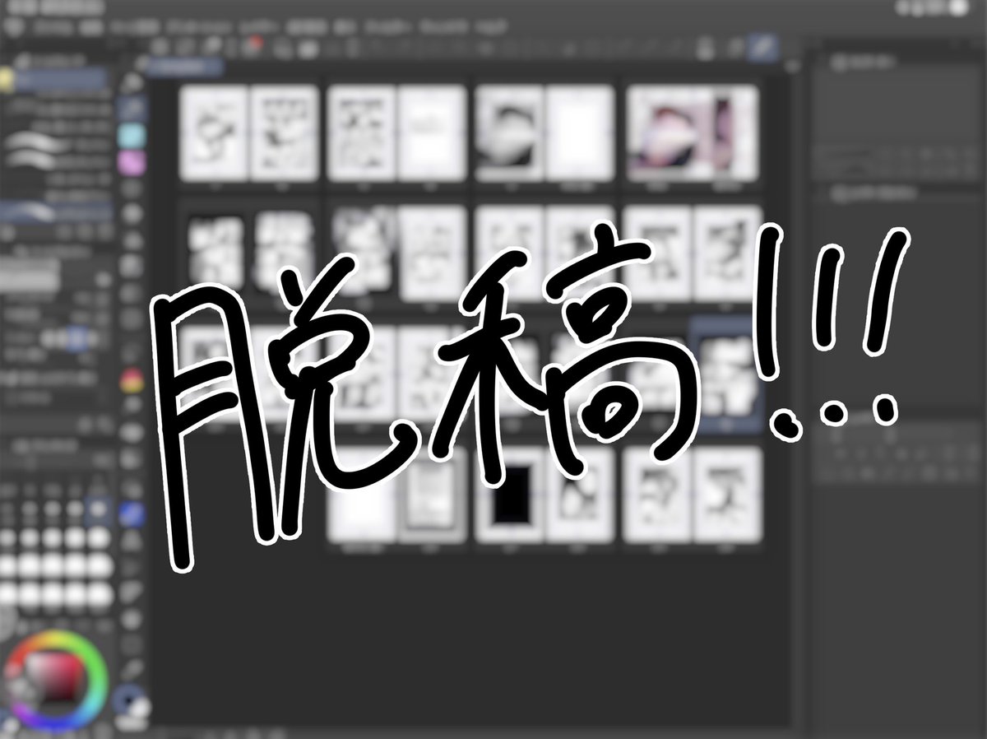Select the cyan tool icon in tool palette

click(131, 135)
